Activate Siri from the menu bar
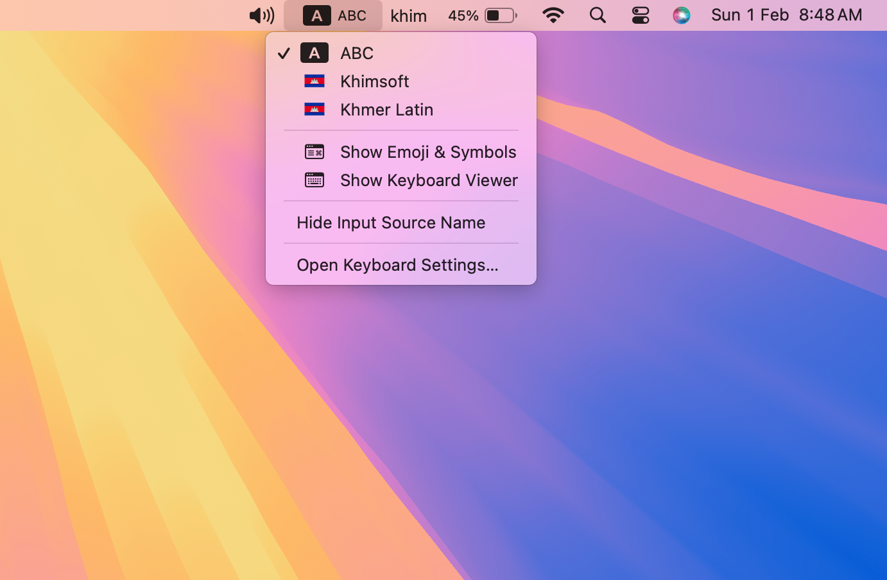 (682, 15)
